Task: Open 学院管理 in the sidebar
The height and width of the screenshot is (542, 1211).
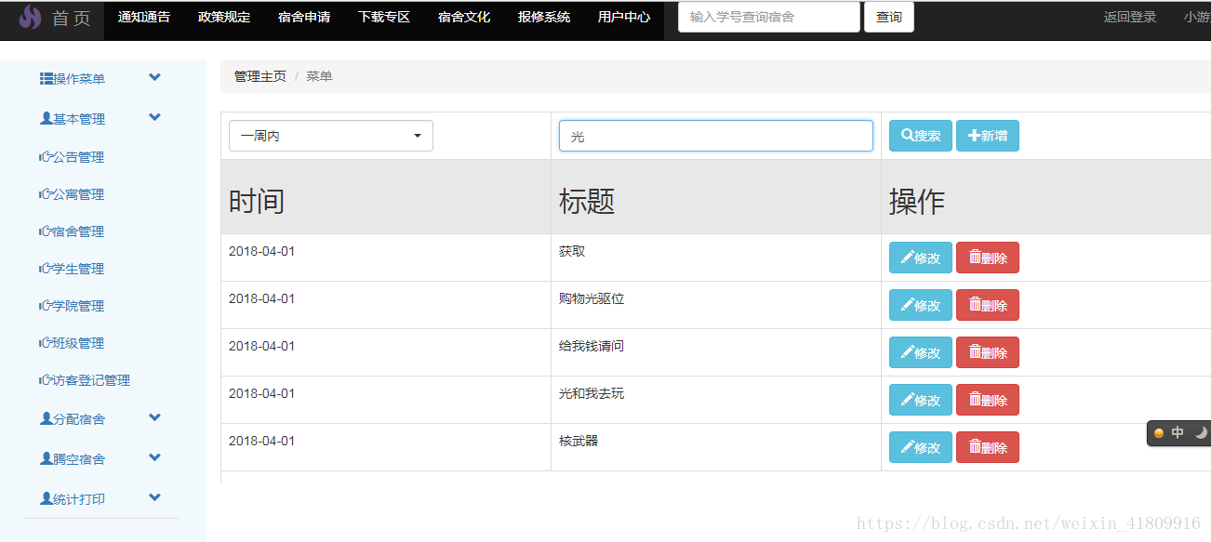Action: (78, 306)
